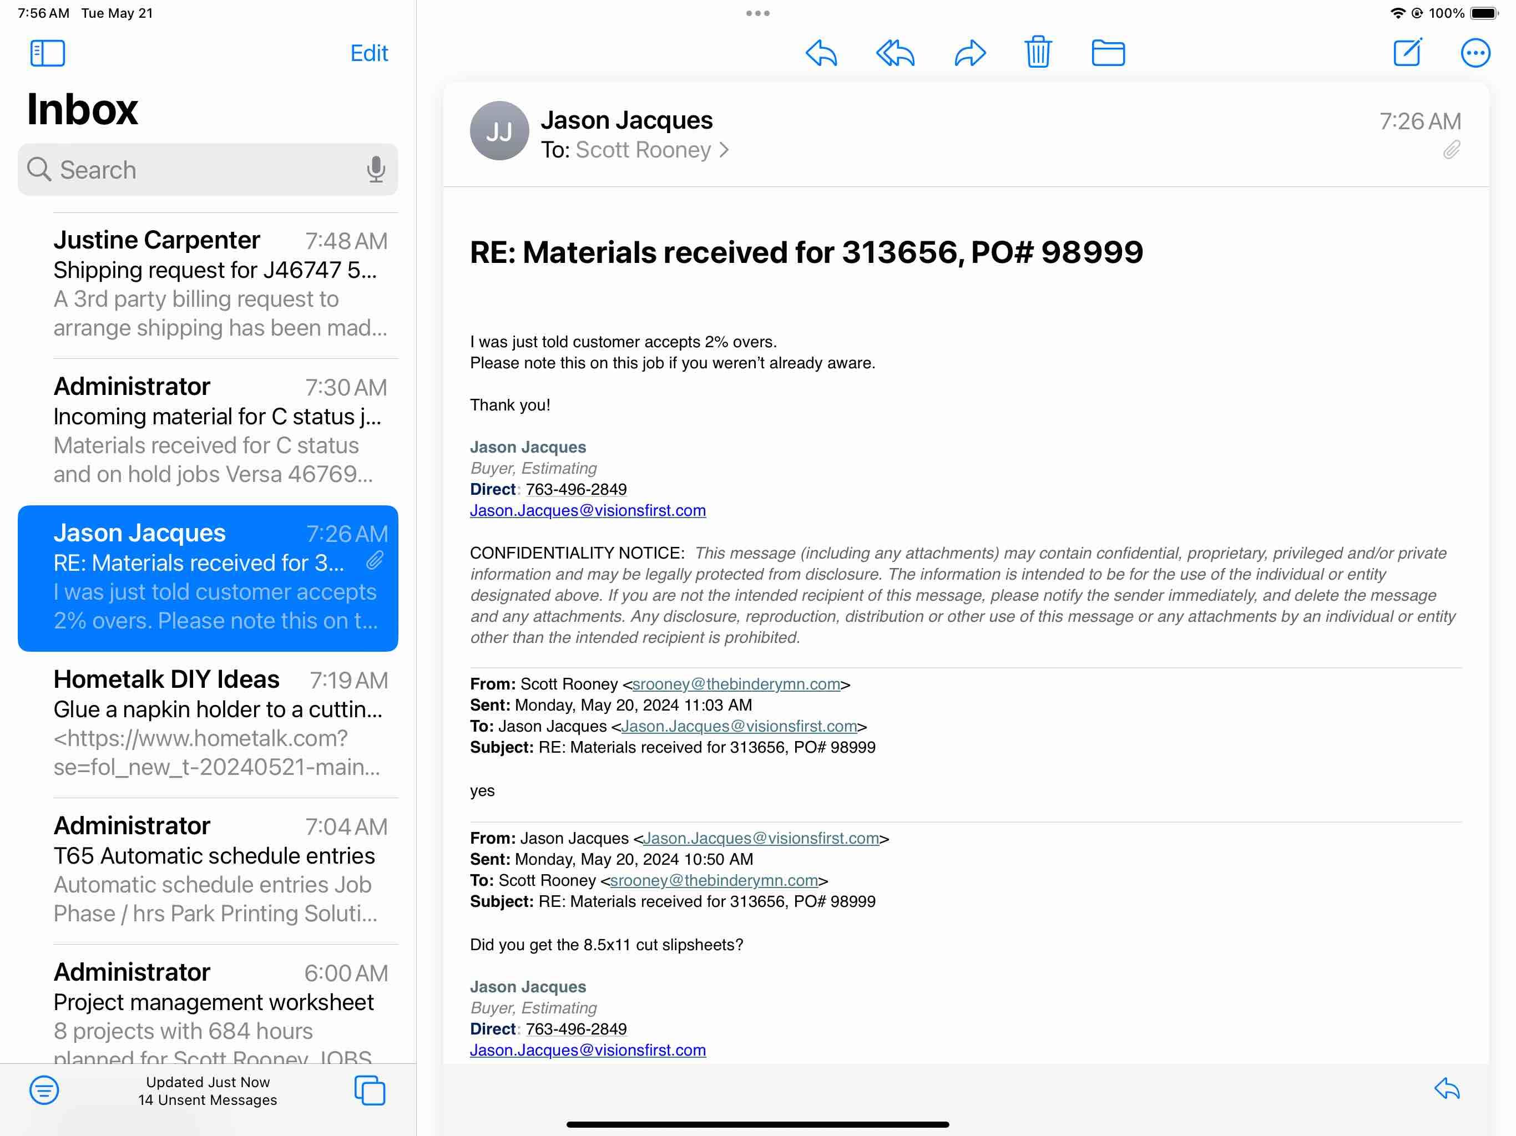Expand recipient details next to Scott Rooney

pos(724,150)
